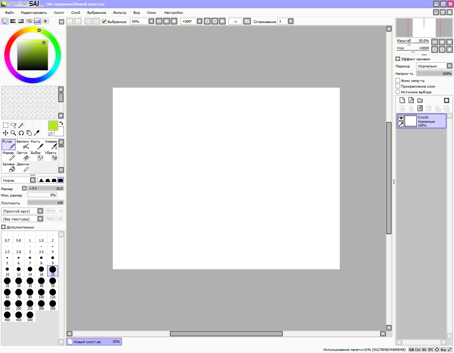
Task: Select the rotate view tool
Action: (21, 133)
